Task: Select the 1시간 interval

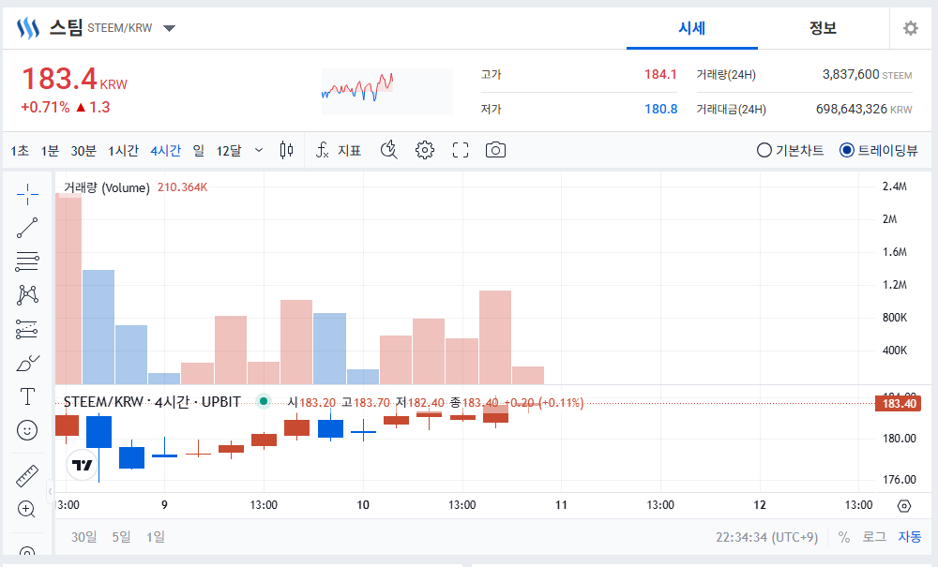Action: [x=123, y=151]
